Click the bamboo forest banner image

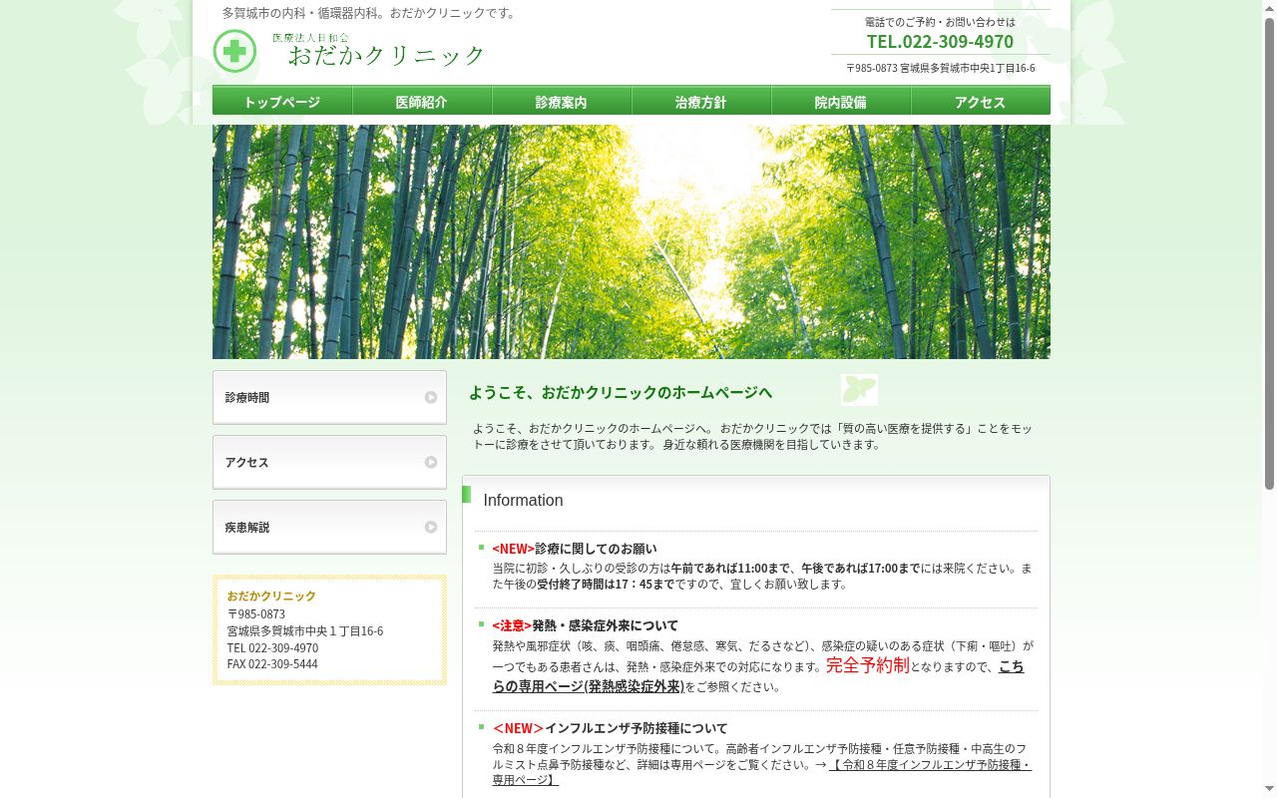pyautogui.click(x=632, y=241)
